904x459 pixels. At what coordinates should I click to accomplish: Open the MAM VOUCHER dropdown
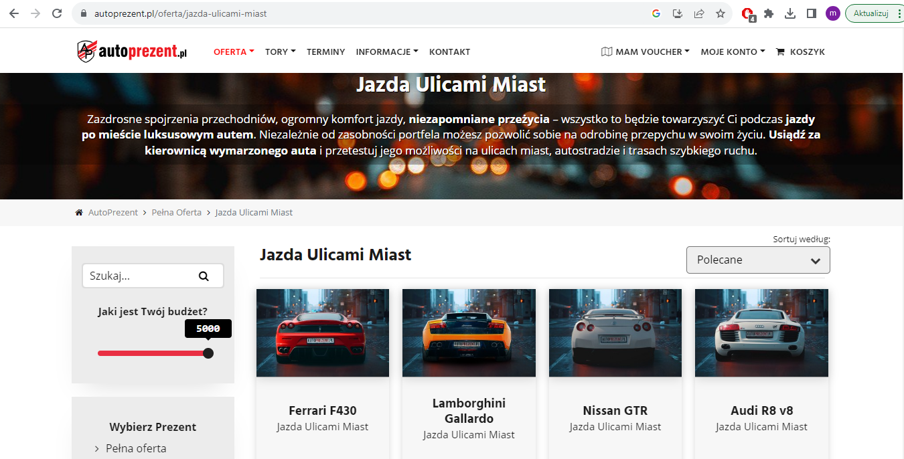tap(646, 52)
